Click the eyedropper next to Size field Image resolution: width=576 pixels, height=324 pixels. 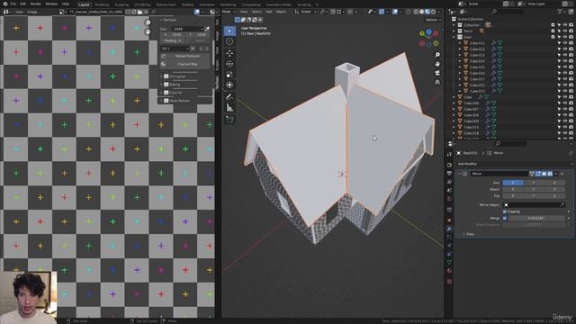point(207,29)
